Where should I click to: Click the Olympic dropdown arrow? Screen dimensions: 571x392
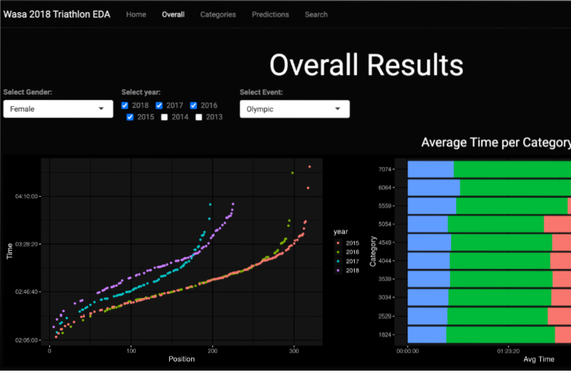point(337,109)
